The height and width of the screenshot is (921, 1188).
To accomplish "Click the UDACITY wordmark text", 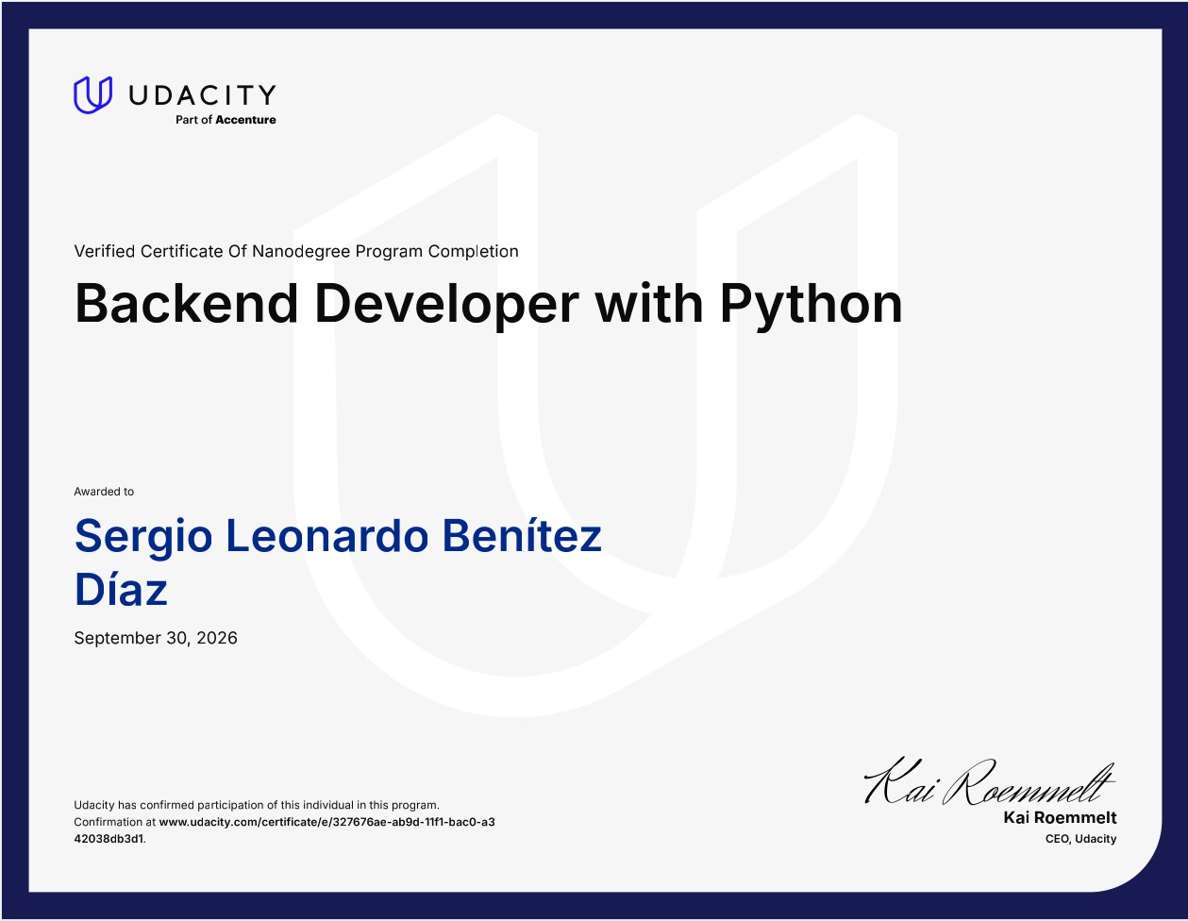I will 201,94.
